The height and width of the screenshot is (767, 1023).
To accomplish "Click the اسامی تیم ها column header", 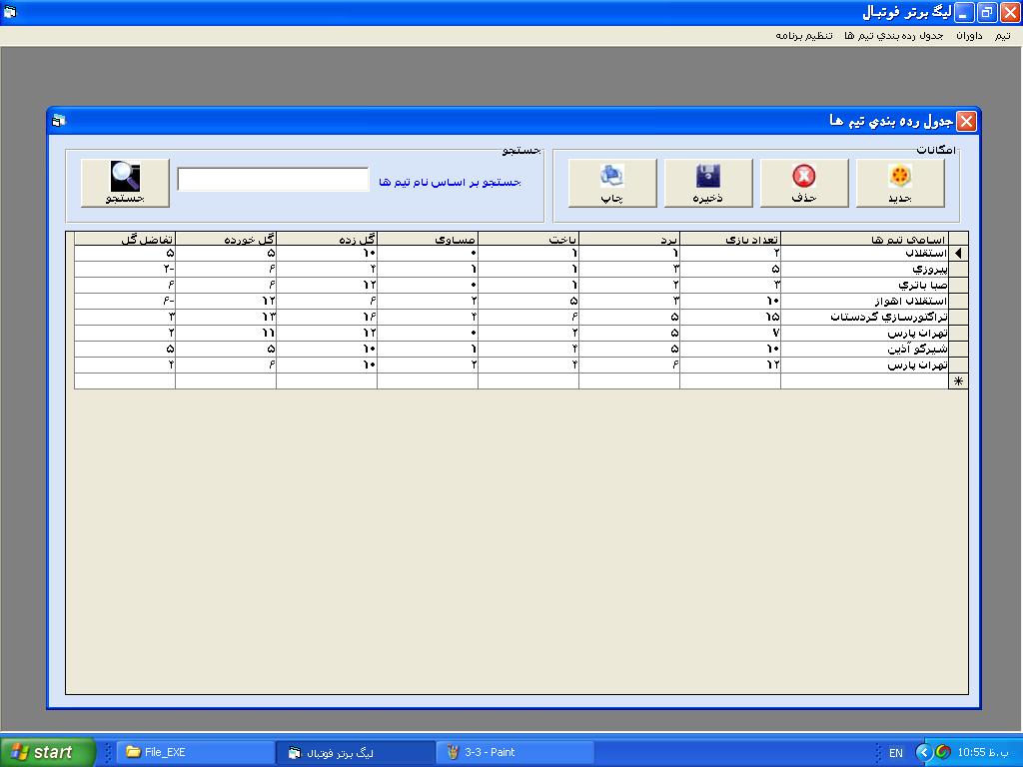I will (864, 239).
